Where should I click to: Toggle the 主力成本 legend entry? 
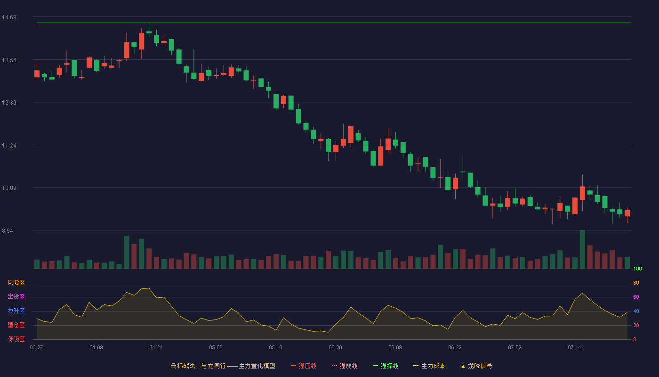(x=429, y=366)
